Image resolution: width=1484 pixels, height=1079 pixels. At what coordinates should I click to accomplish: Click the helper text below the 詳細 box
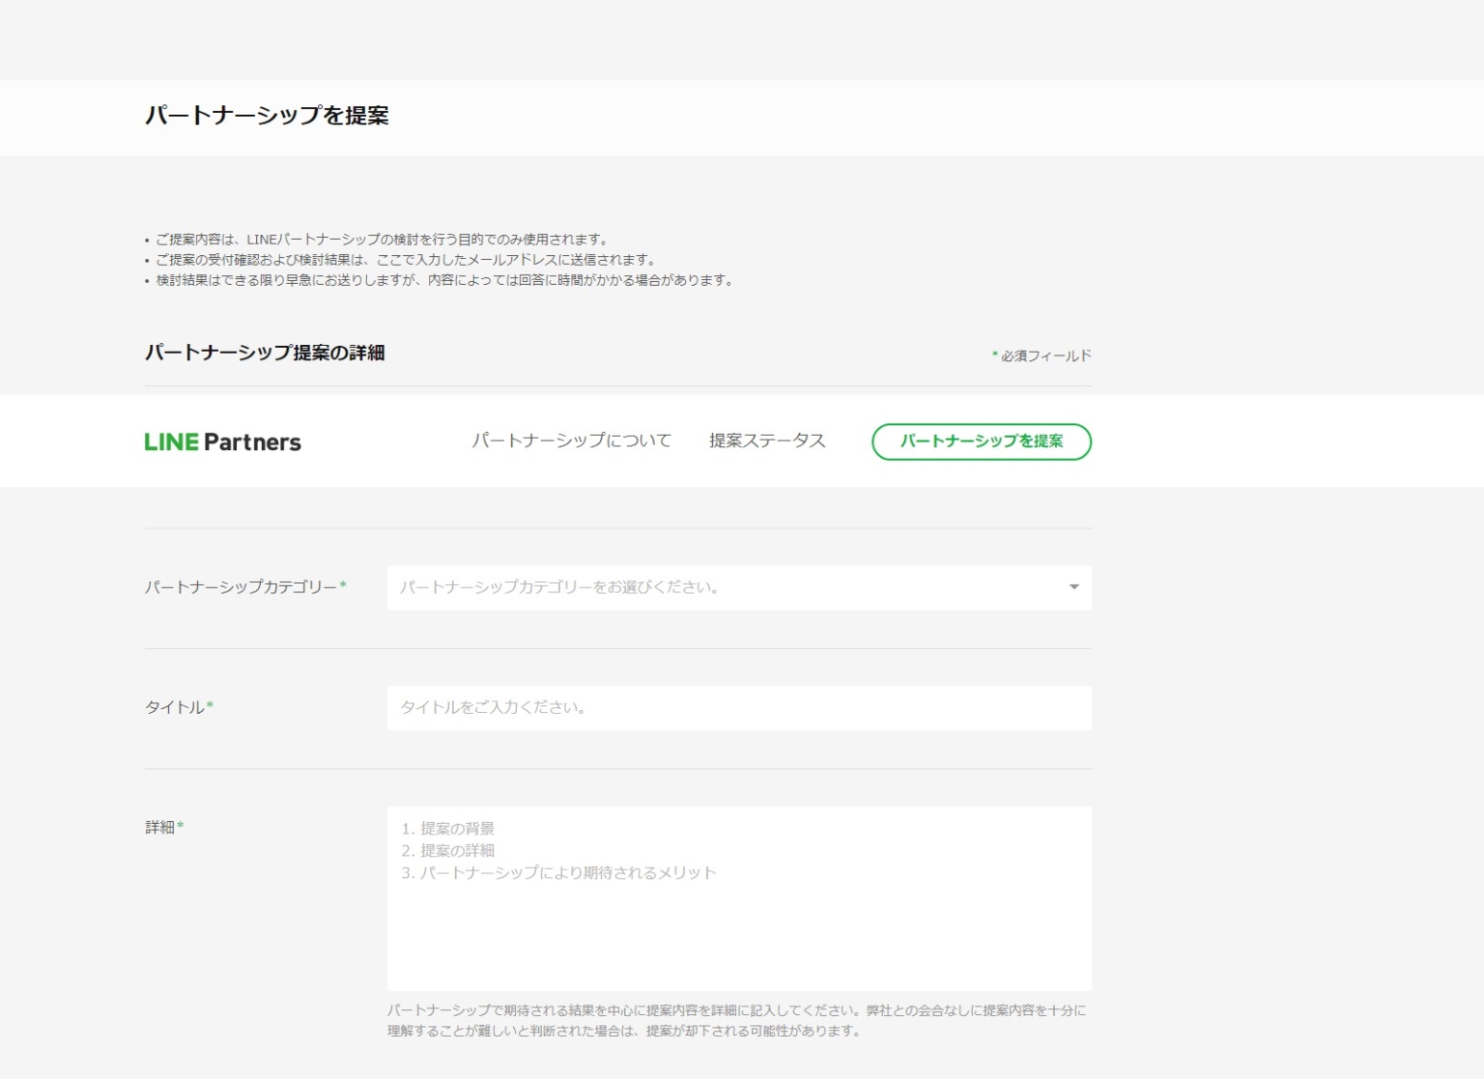coord(736,1020)
